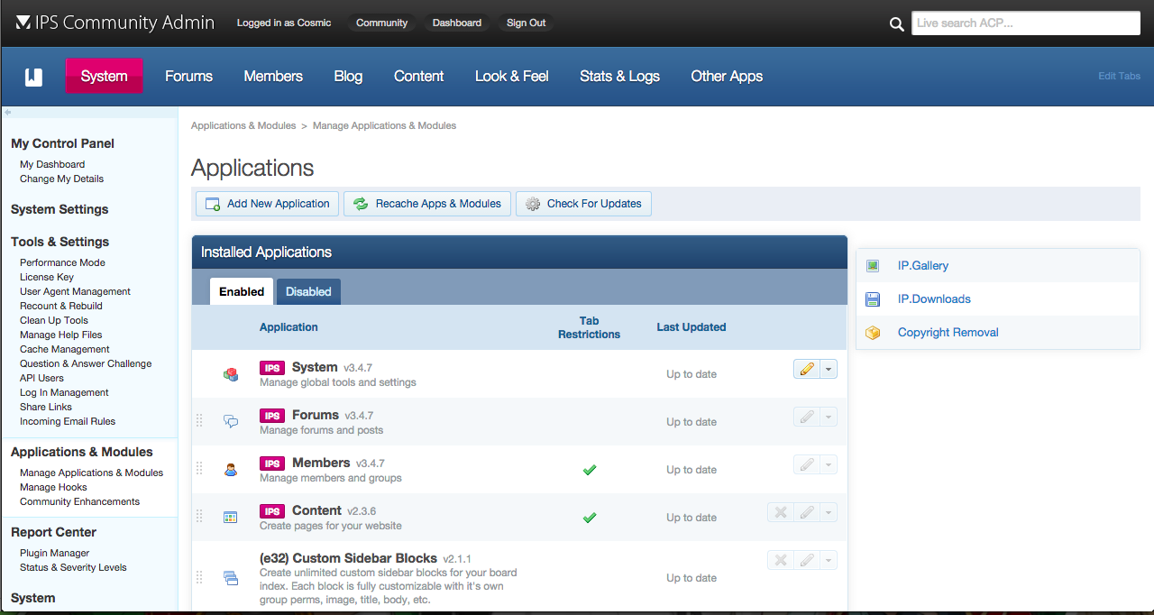Open the Other Apps tab
The width and height of the screenshot is (1154, 615).
pyautogui.click(x=727, y=77)
